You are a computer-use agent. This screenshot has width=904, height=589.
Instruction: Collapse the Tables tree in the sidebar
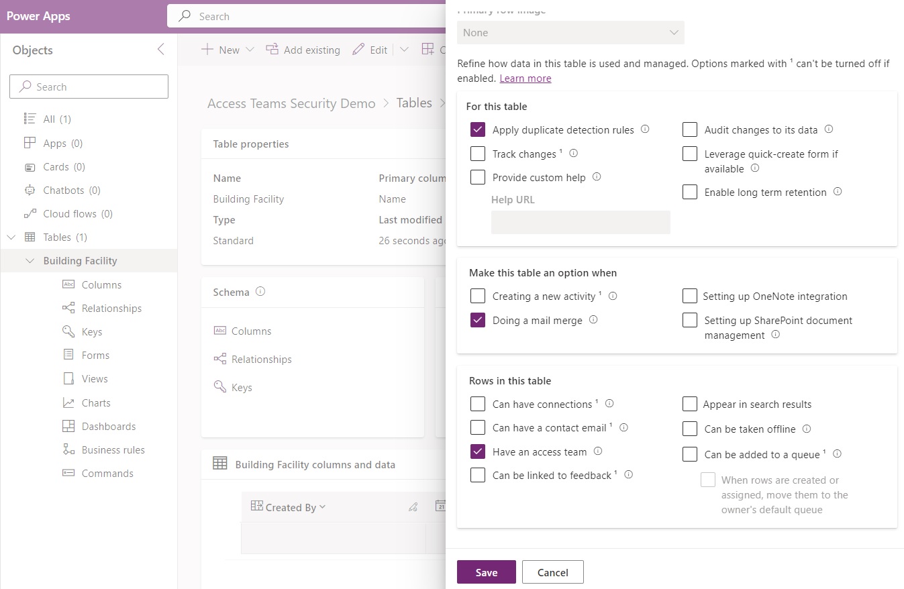click(11, 237)
